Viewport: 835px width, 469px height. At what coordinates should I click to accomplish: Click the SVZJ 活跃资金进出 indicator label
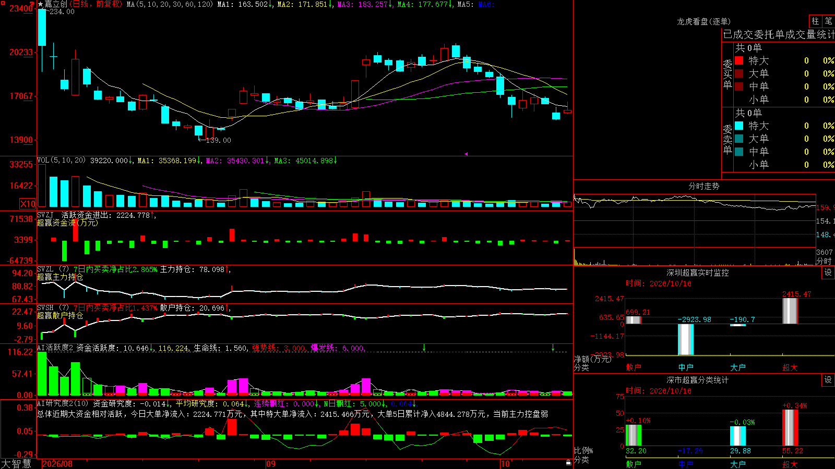(74, 215)
